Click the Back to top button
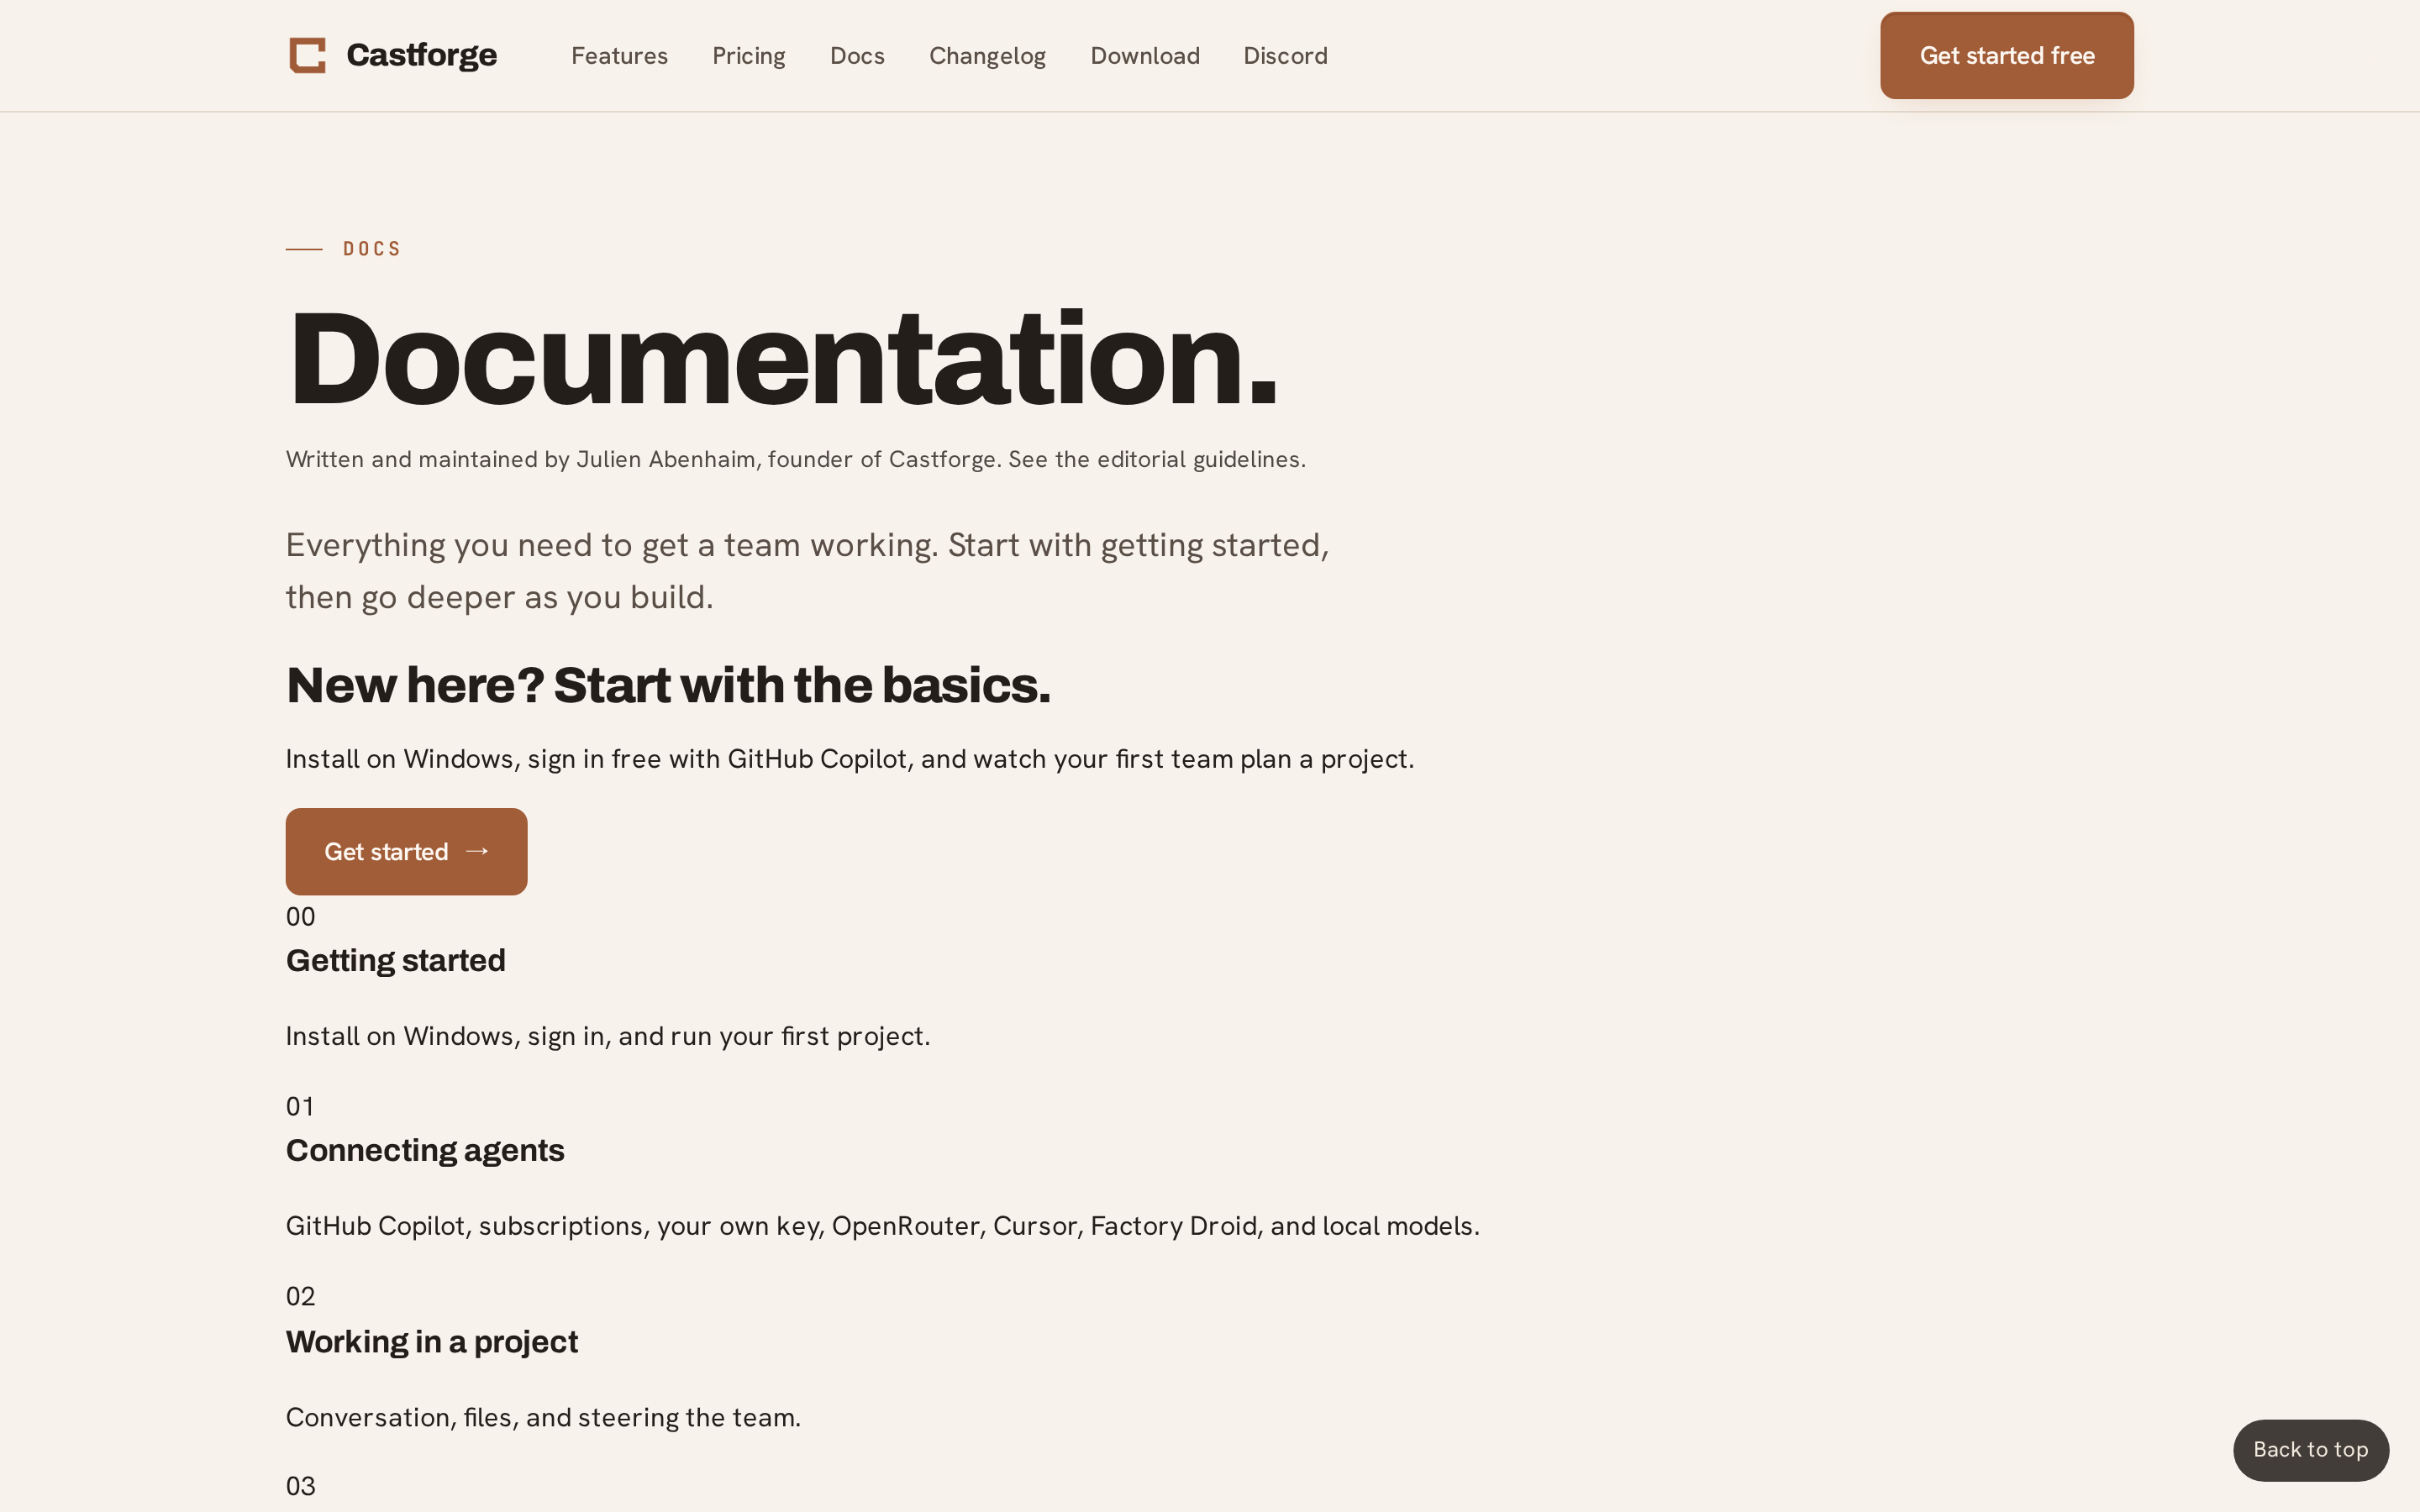The height and width of the screenshot is (1512, 2420). pos(2310,1449)
